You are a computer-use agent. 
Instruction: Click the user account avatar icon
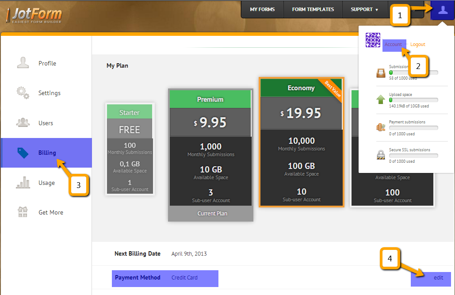(x=443, y=10)
